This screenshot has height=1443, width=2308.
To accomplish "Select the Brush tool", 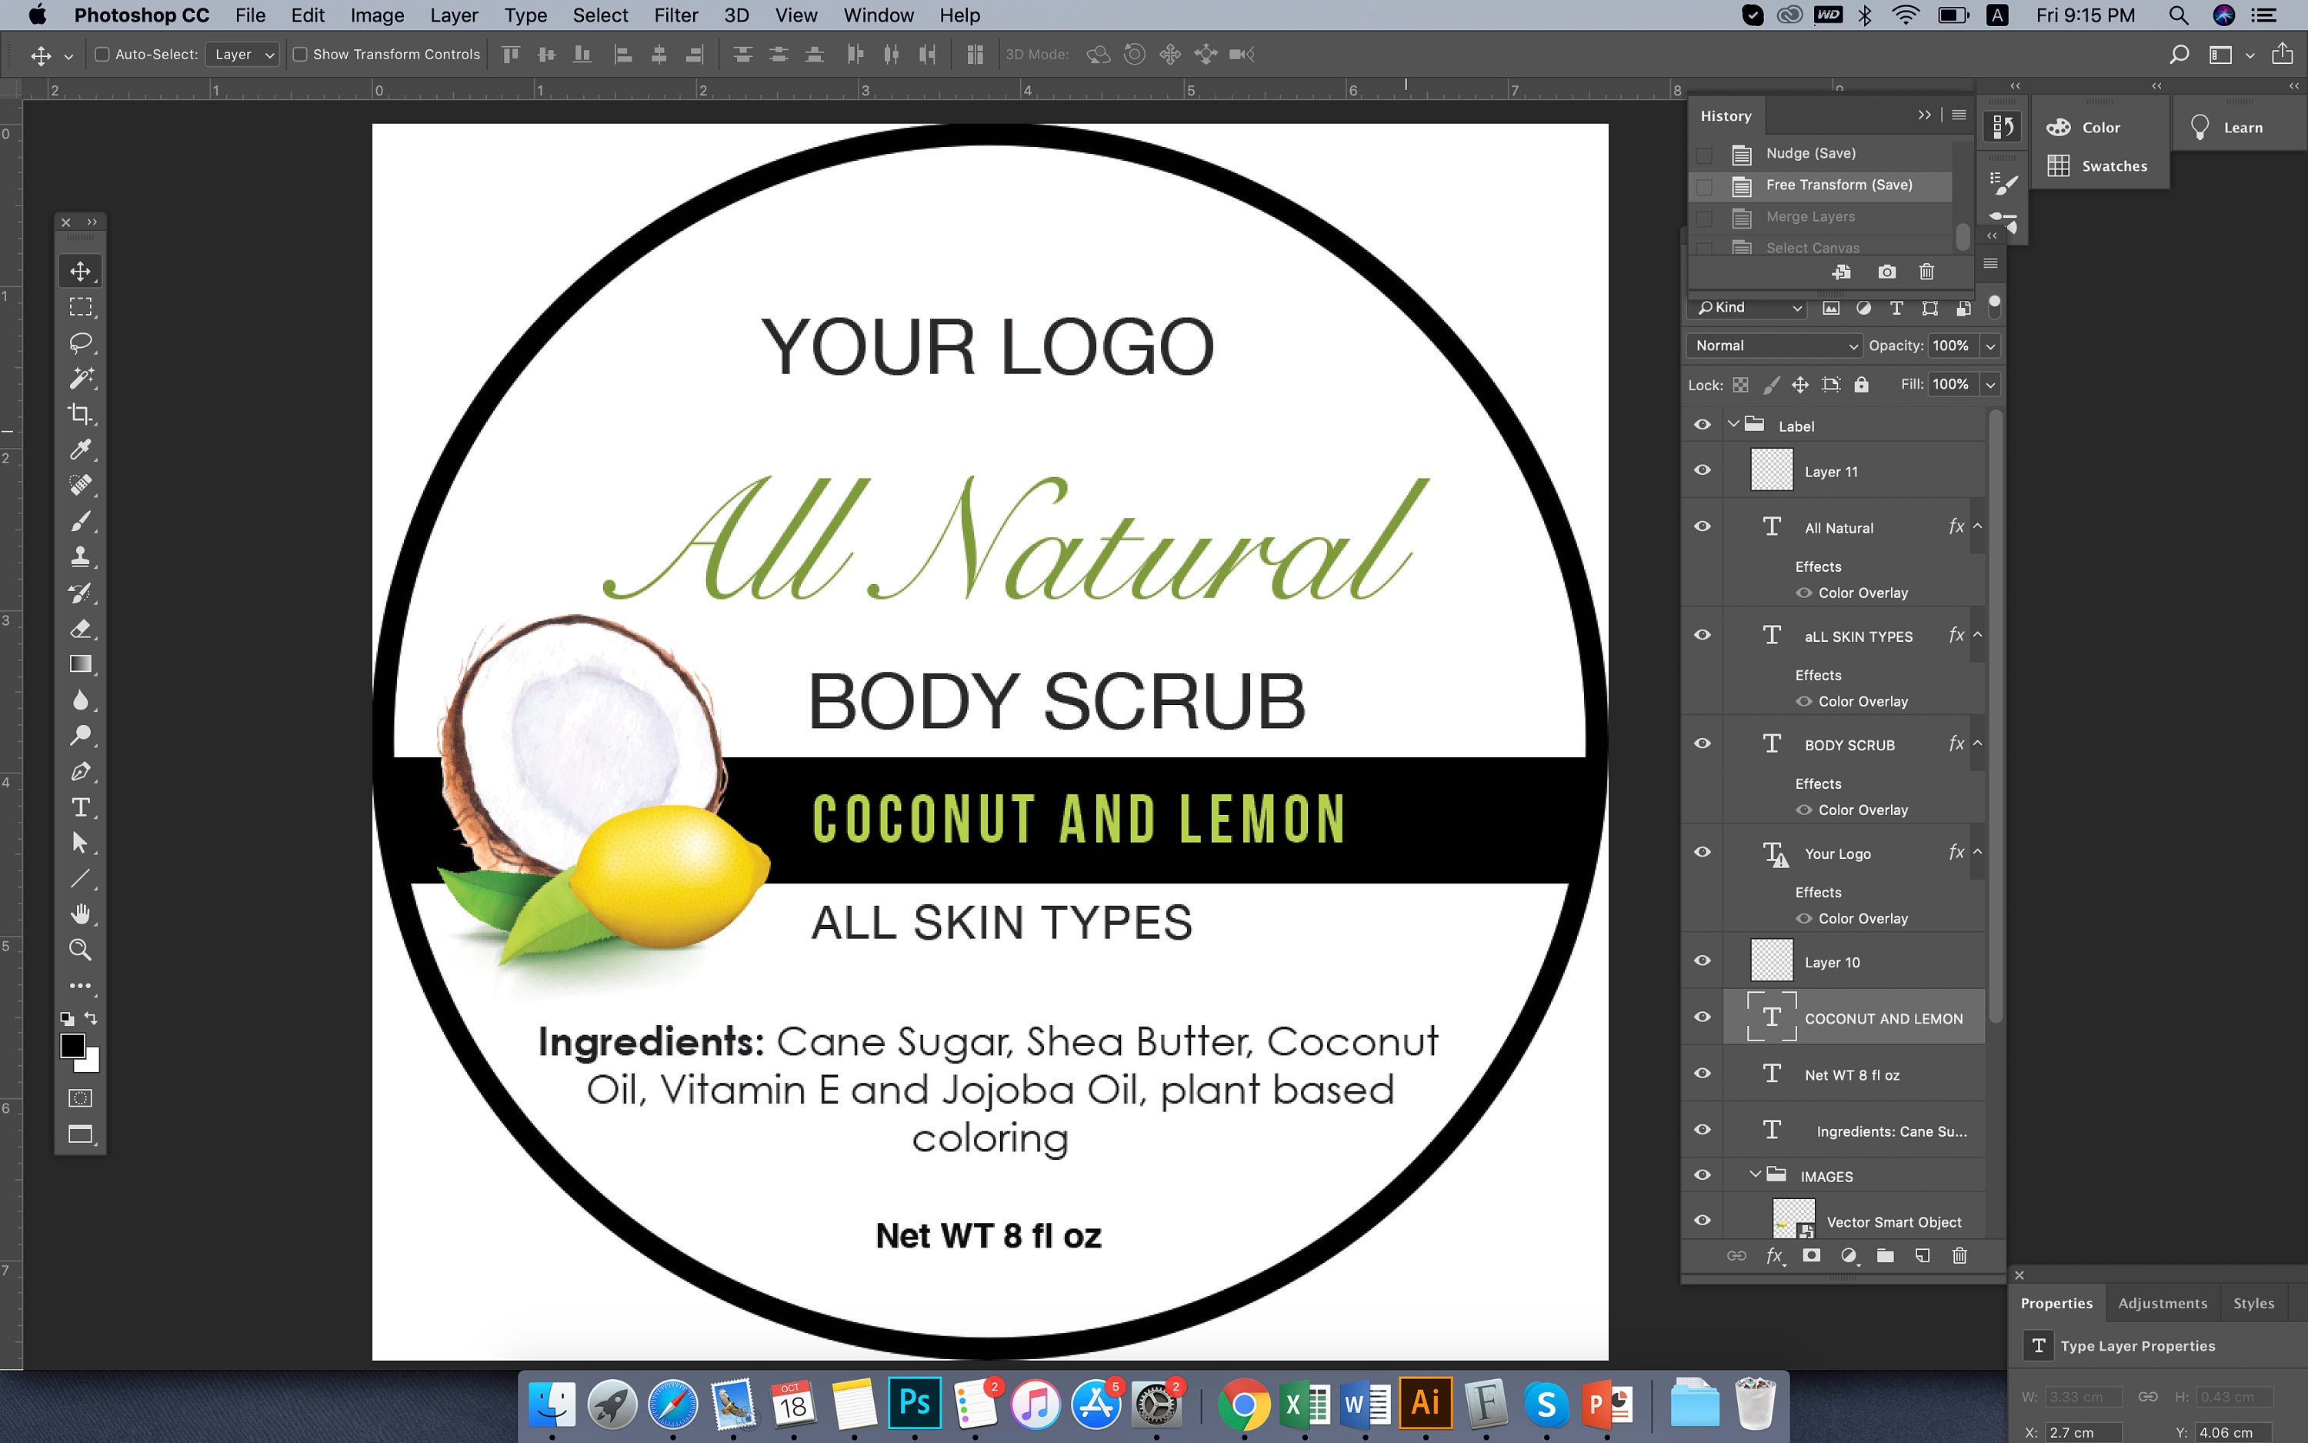I will pos(81,521).
